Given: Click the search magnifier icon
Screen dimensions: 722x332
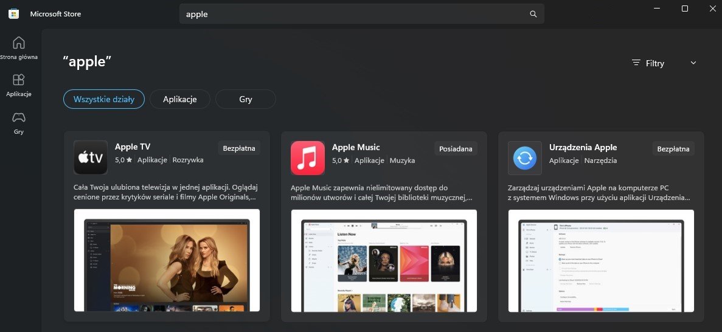Looking at the screenshot, I should click(x=533, y=14).
